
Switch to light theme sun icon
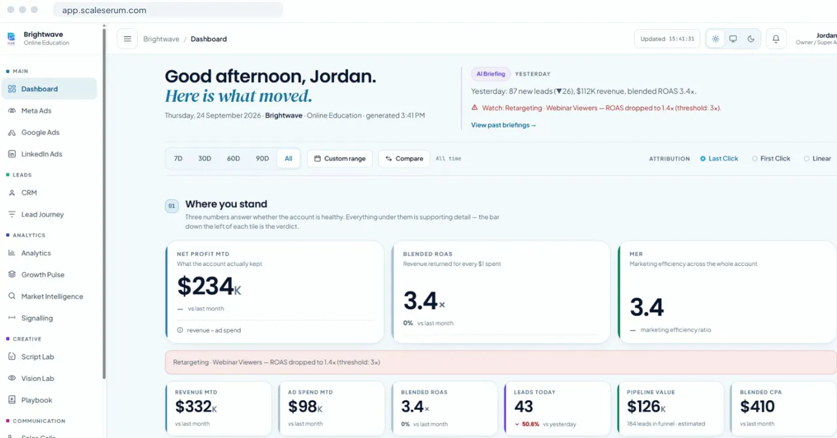tap(715, 39)
